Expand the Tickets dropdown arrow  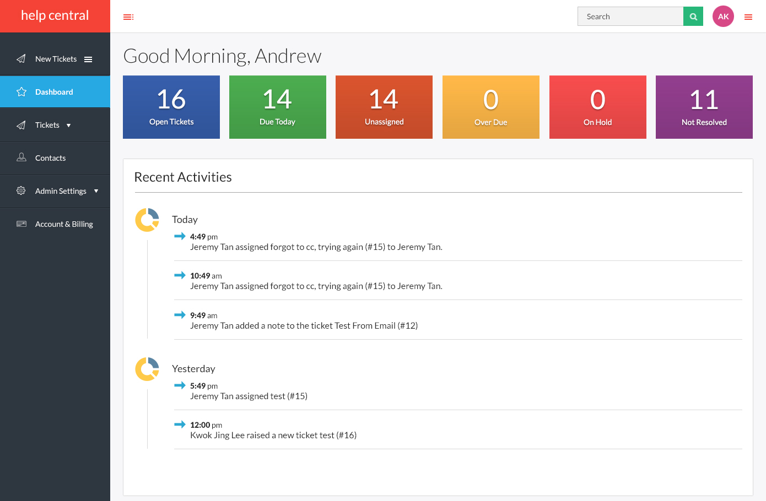[x=68, y=126]
